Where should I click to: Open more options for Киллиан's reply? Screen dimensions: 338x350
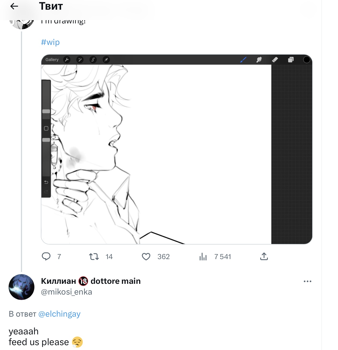click(x=307, y=281)
